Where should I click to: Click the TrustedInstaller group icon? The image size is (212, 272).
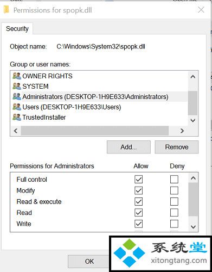pos(17,117)
